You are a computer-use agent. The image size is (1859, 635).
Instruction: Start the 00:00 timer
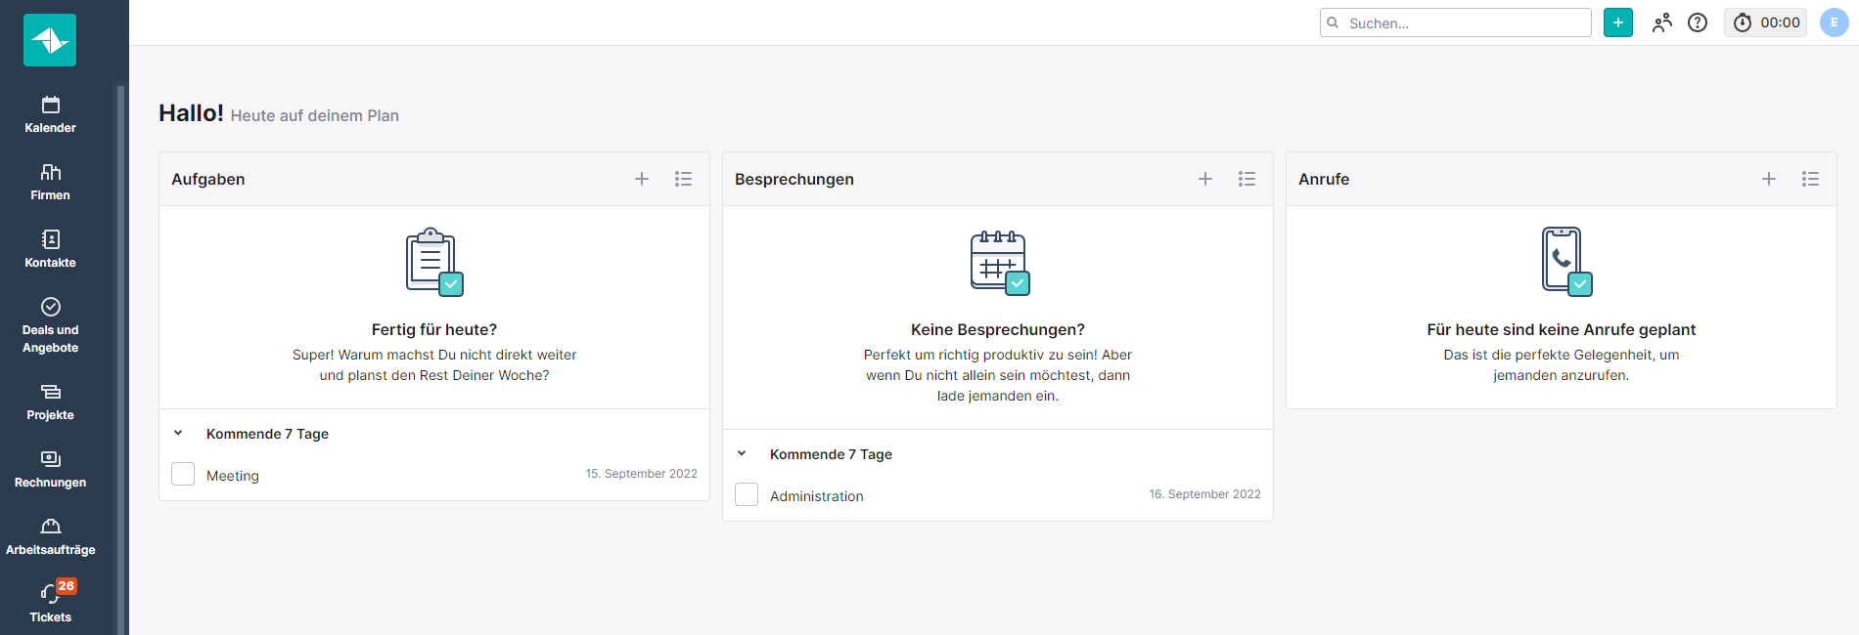click(1766, 22)
